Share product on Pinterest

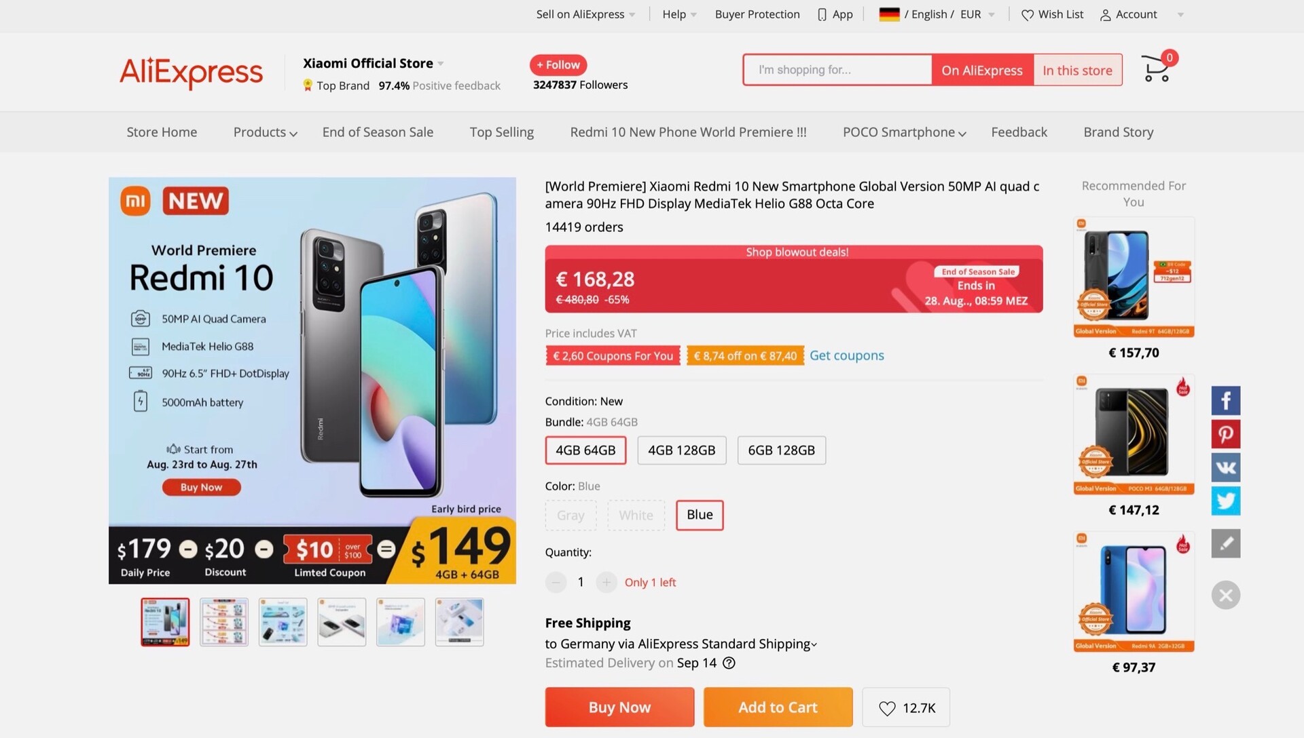(1225, 434)
